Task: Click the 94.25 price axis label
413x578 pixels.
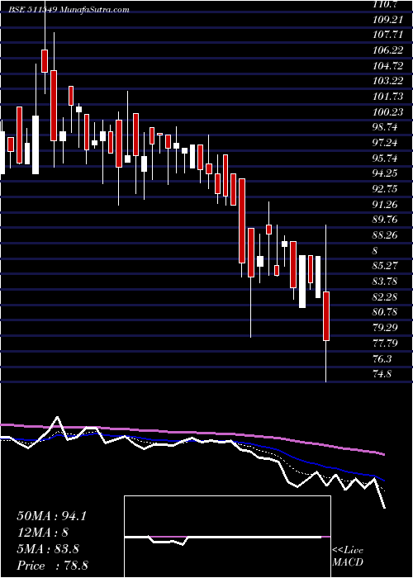Action: pos(386,173)
